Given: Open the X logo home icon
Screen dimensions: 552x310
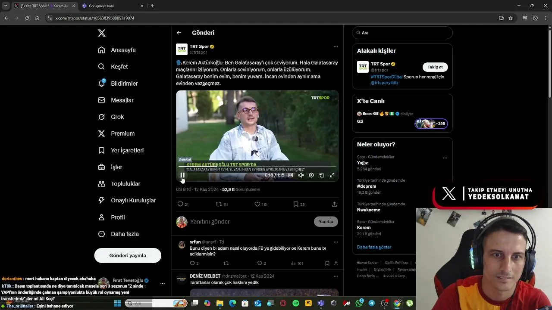Looking at the screenshot, I should (101, 33).
